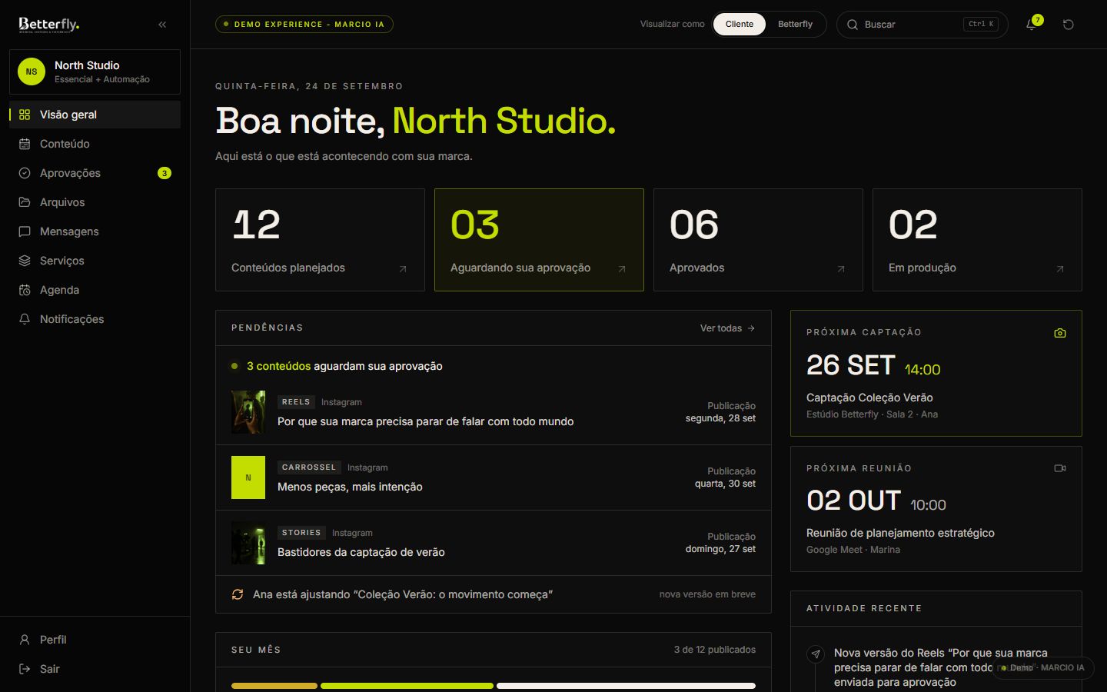Click "3 de 12 publicados" text
The image size is (1107, 692).
(715, 650)
